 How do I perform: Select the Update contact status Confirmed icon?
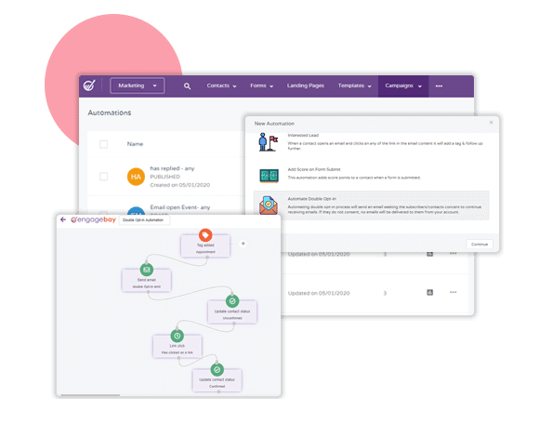217,370
